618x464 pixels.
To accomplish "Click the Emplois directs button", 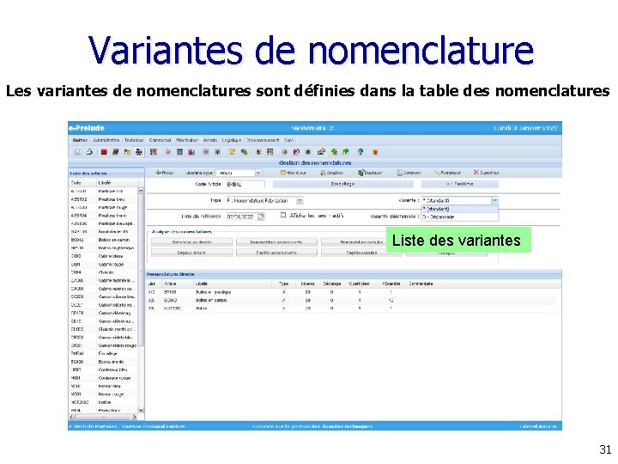I will coord(191,253).
